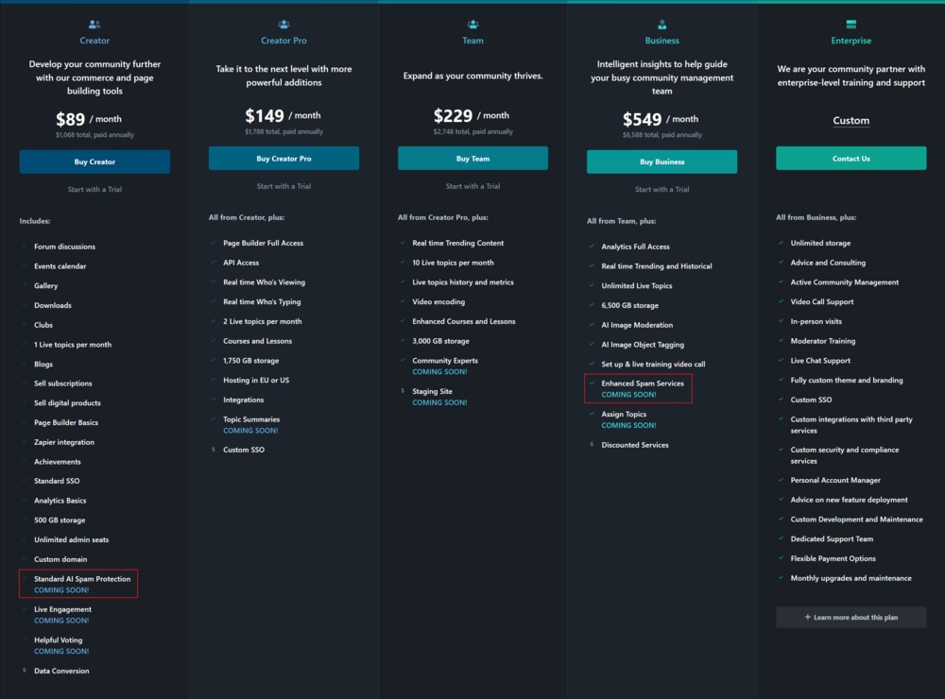This screenshot has height=699, width=945.
Task: Click the Creator plan people icon
Action: 94,25
